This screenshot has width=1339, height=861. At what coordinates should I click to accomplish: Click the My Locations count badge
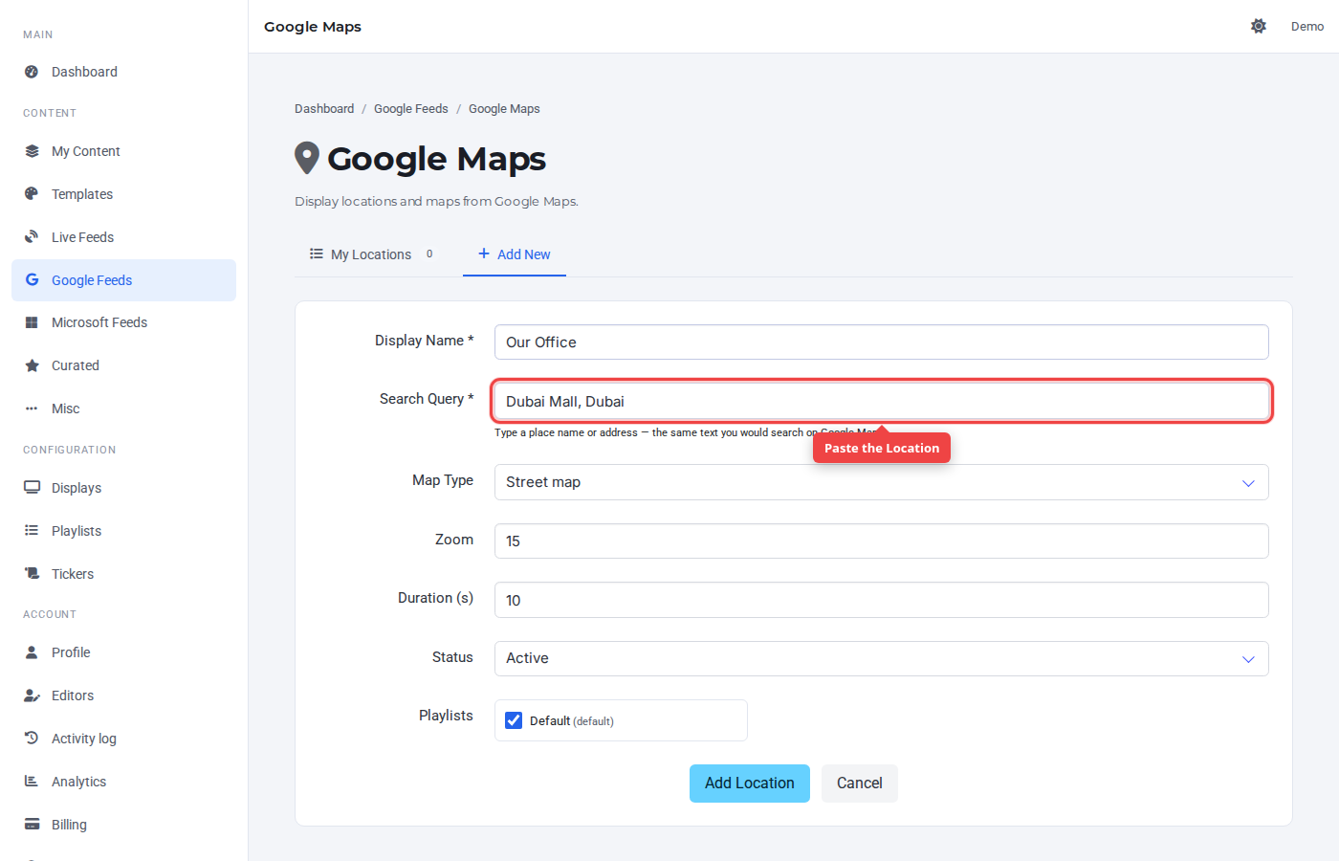tap(429, 254)
